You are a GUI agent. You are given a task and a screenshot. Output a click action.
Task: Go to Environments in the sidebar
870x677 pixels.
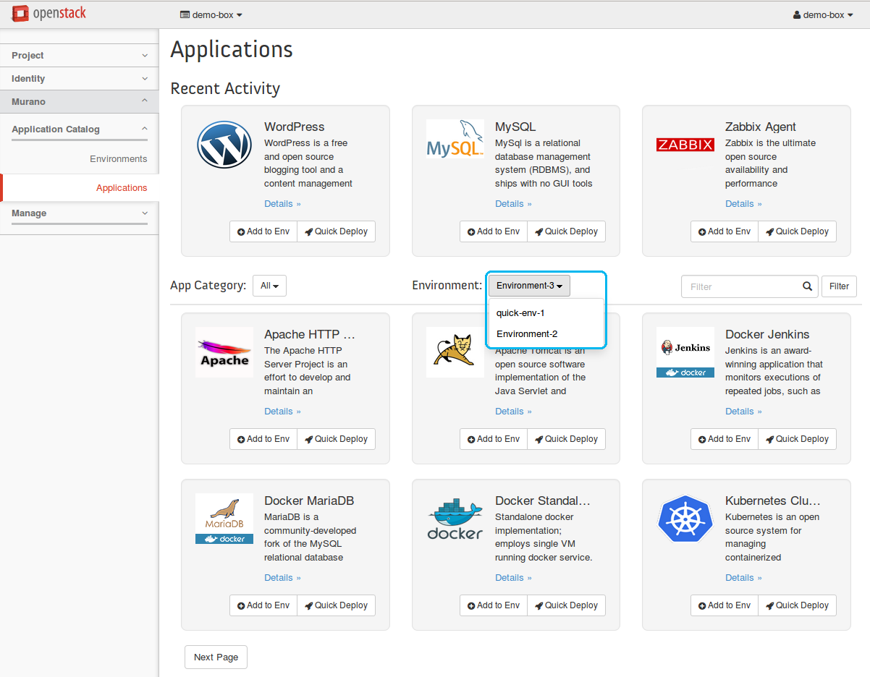tap(118, 159)
